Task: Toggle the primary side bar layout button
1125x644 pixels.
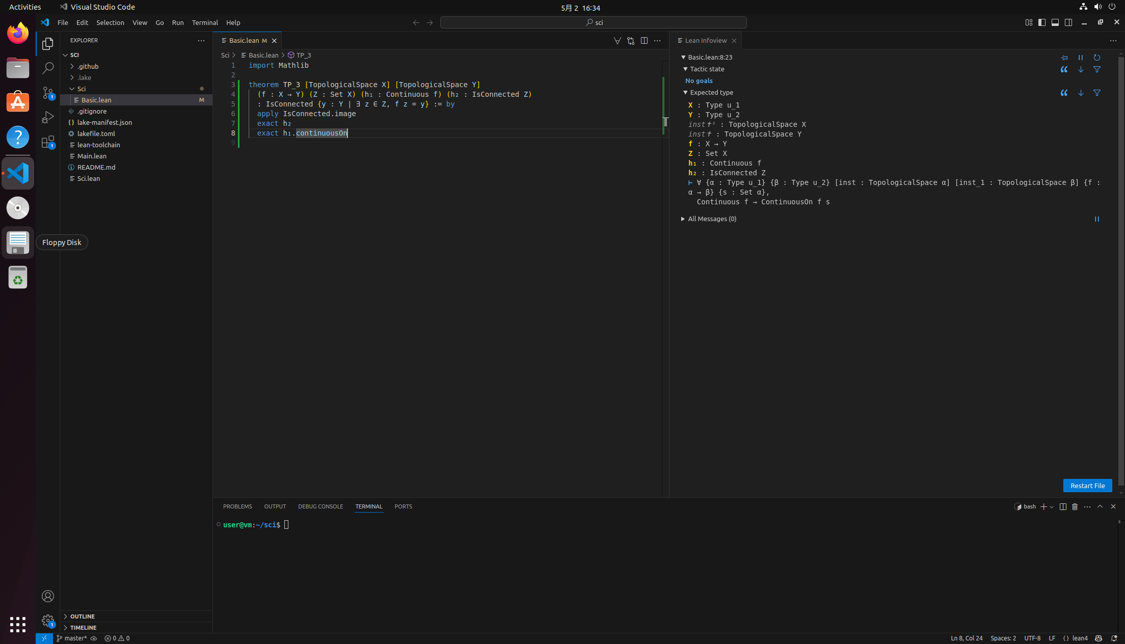Action: coord(1042,22)
